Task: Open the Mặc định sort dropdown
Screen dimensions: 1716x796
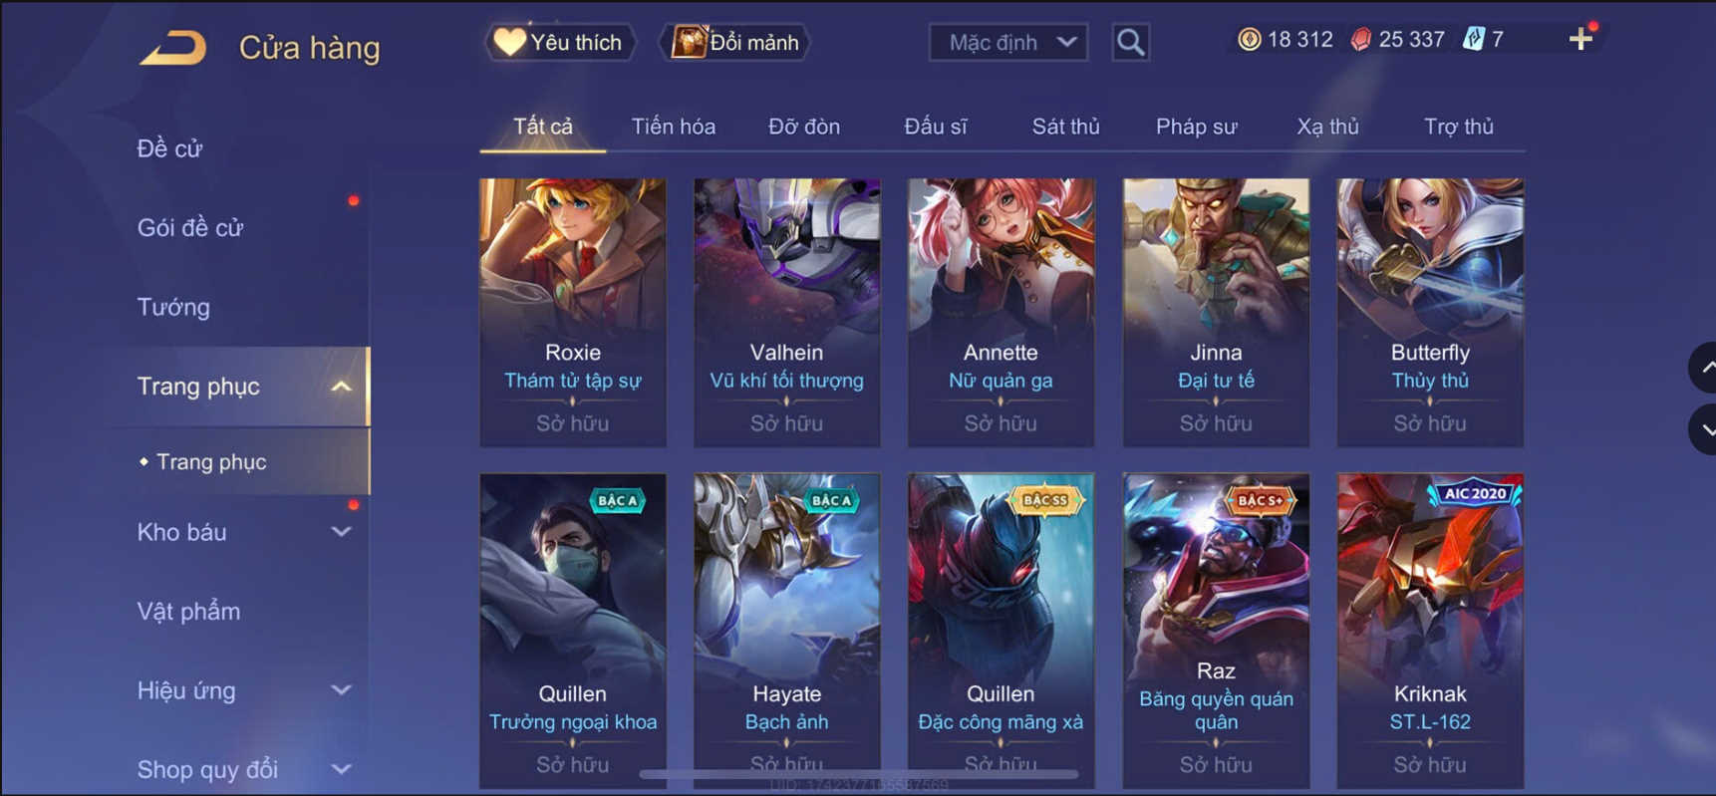Action: click(1007, 42)
